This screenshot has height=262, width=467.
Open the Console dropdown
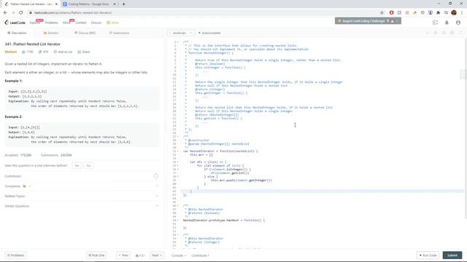click(179, 255)
